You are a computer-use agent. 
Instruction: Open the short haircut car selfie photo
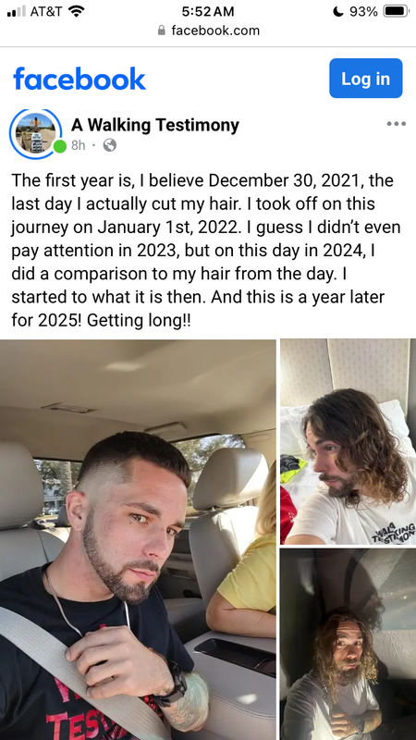pyautogui.click(x=138, y=539)
